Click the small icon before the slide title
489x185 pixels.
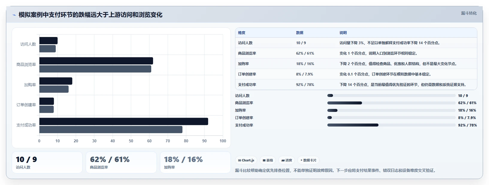coord(14,15)
